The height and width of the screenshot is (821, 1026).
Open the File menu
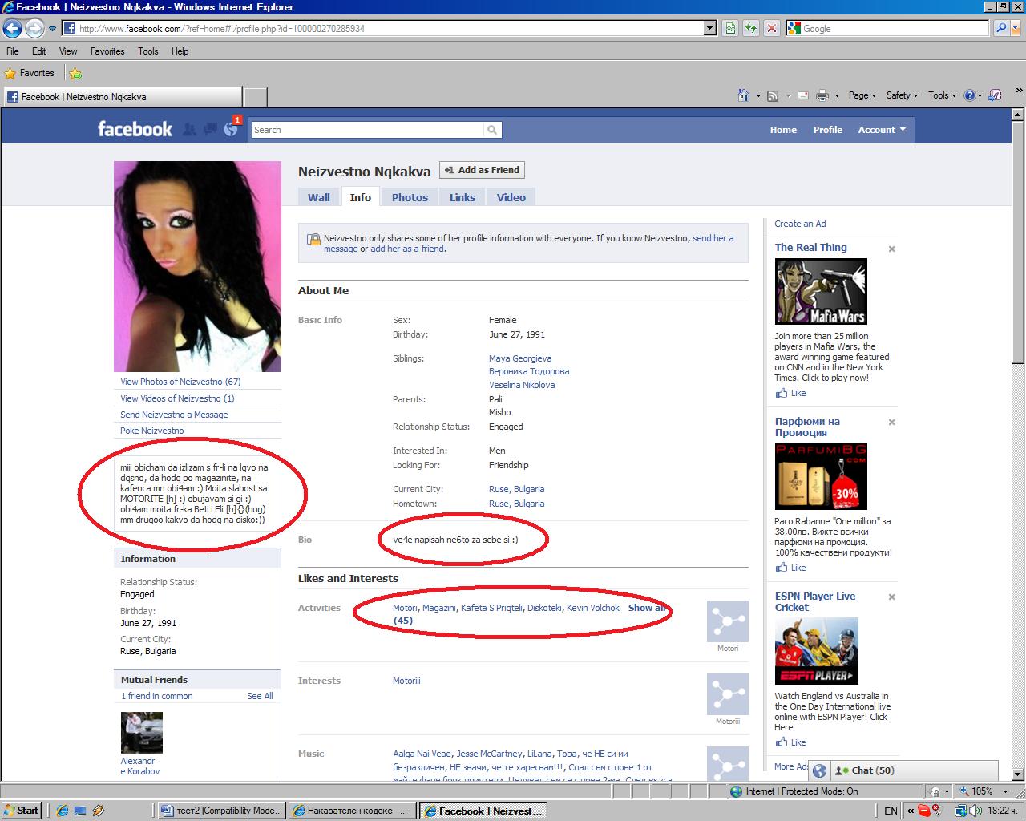[x=13, y=51]
